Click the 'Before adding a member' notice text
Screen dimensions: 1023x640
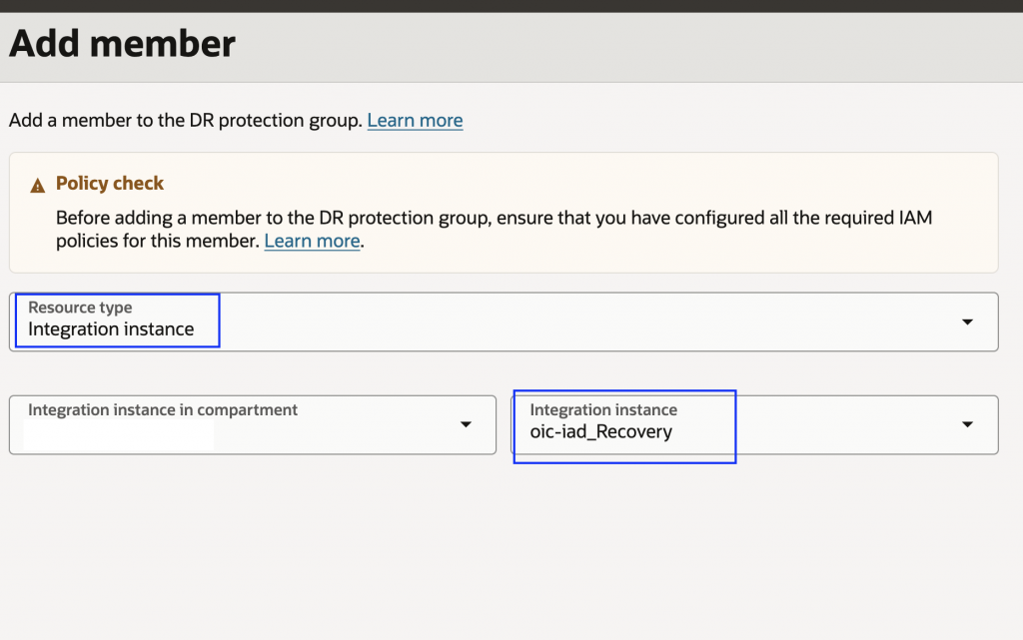150,218
